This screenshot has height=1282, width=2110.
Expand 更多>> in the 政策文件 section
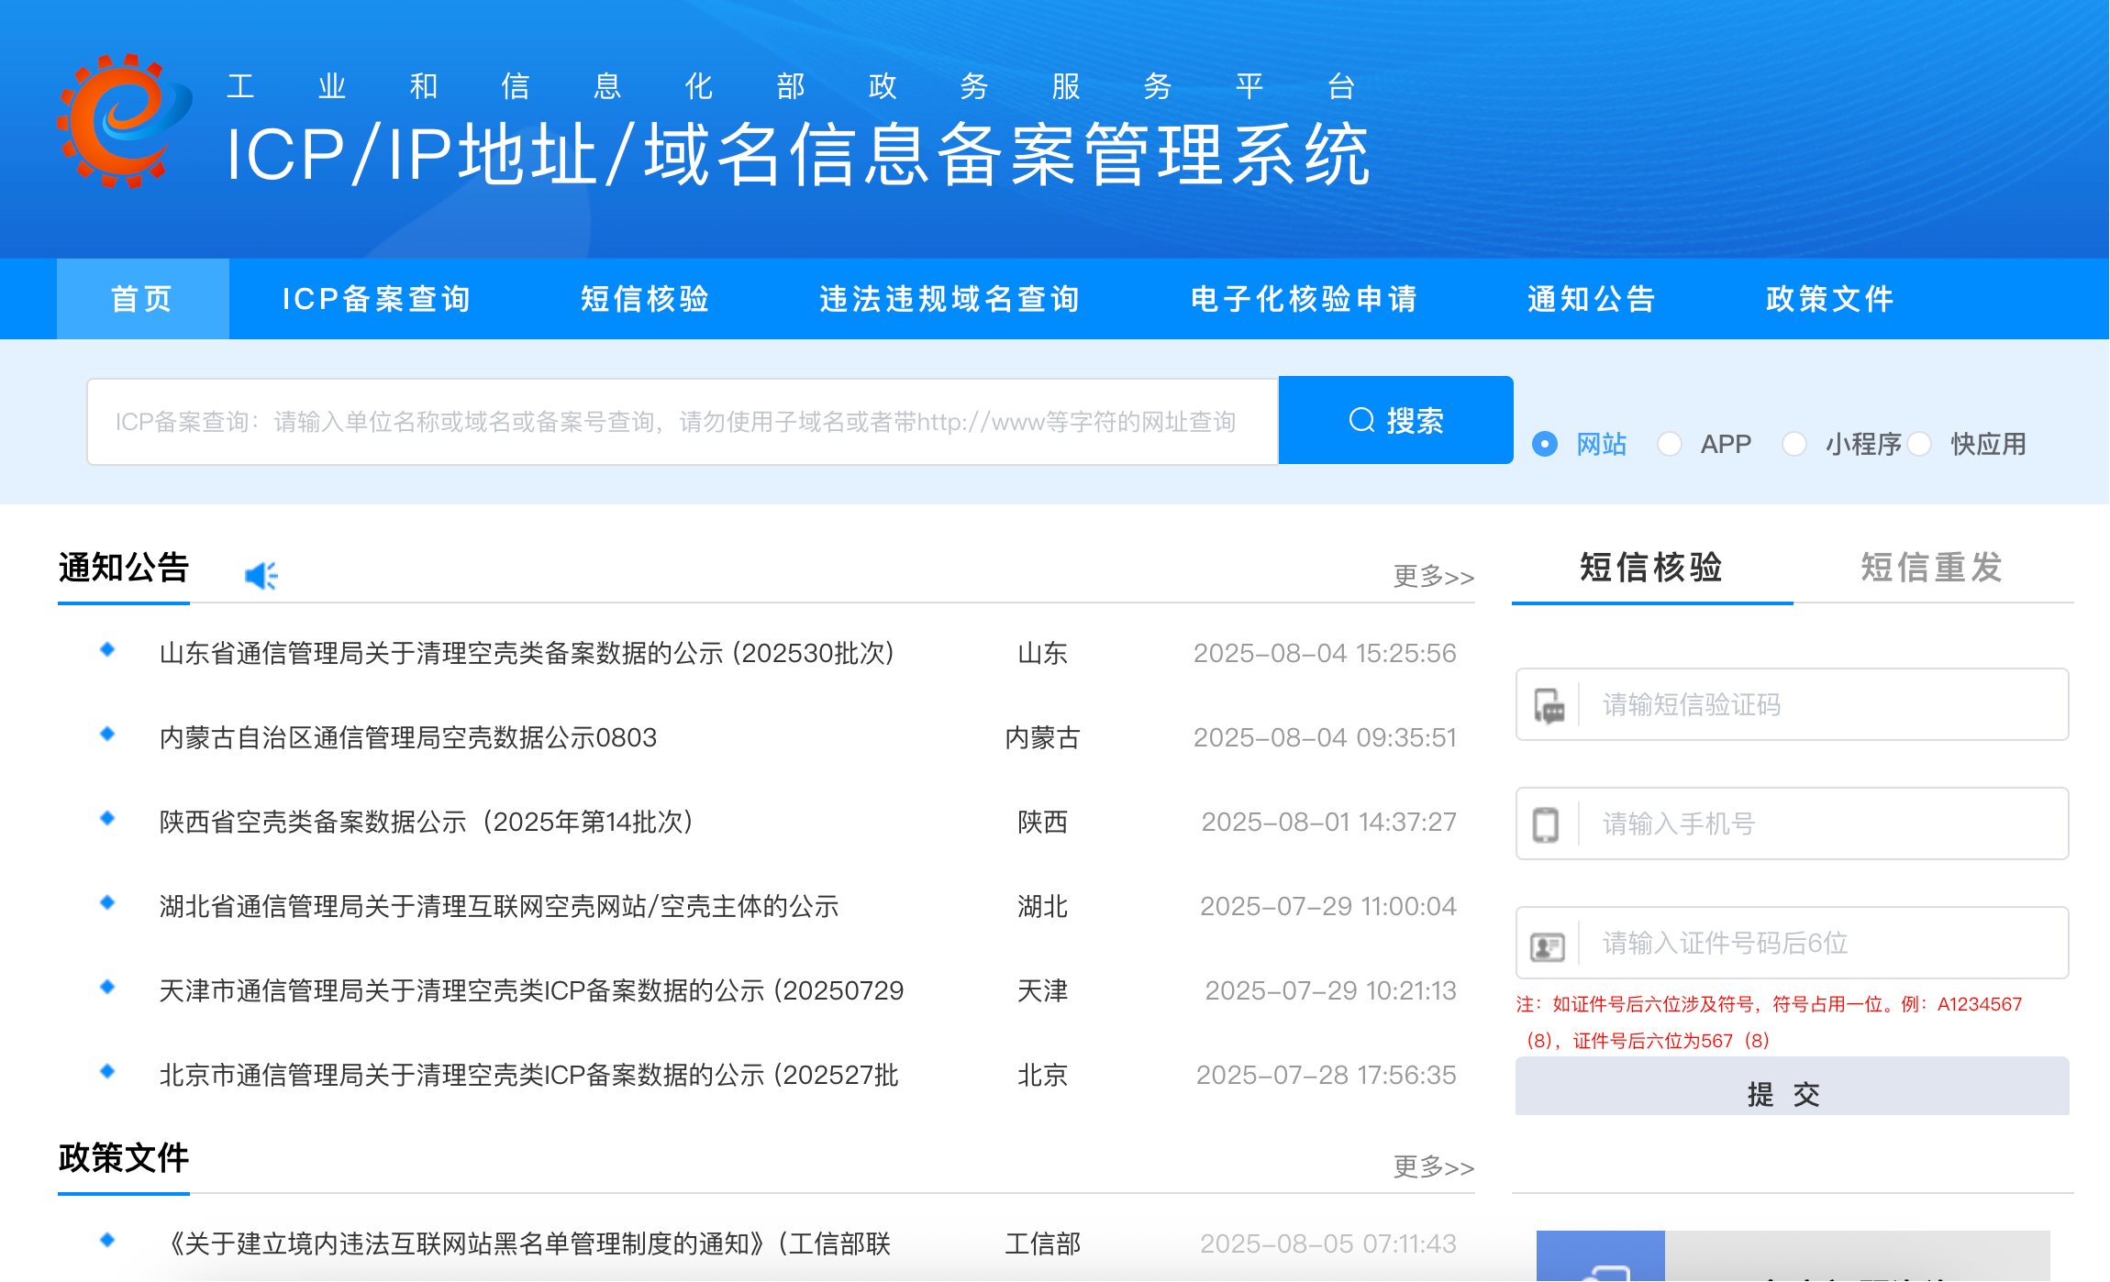click(x=1433, y=1167)
